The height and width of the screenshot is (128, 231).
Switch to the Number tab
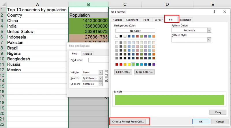point(117,20)
